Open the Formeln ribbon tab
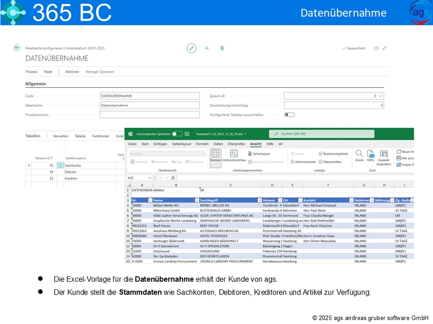 [202, 144]
